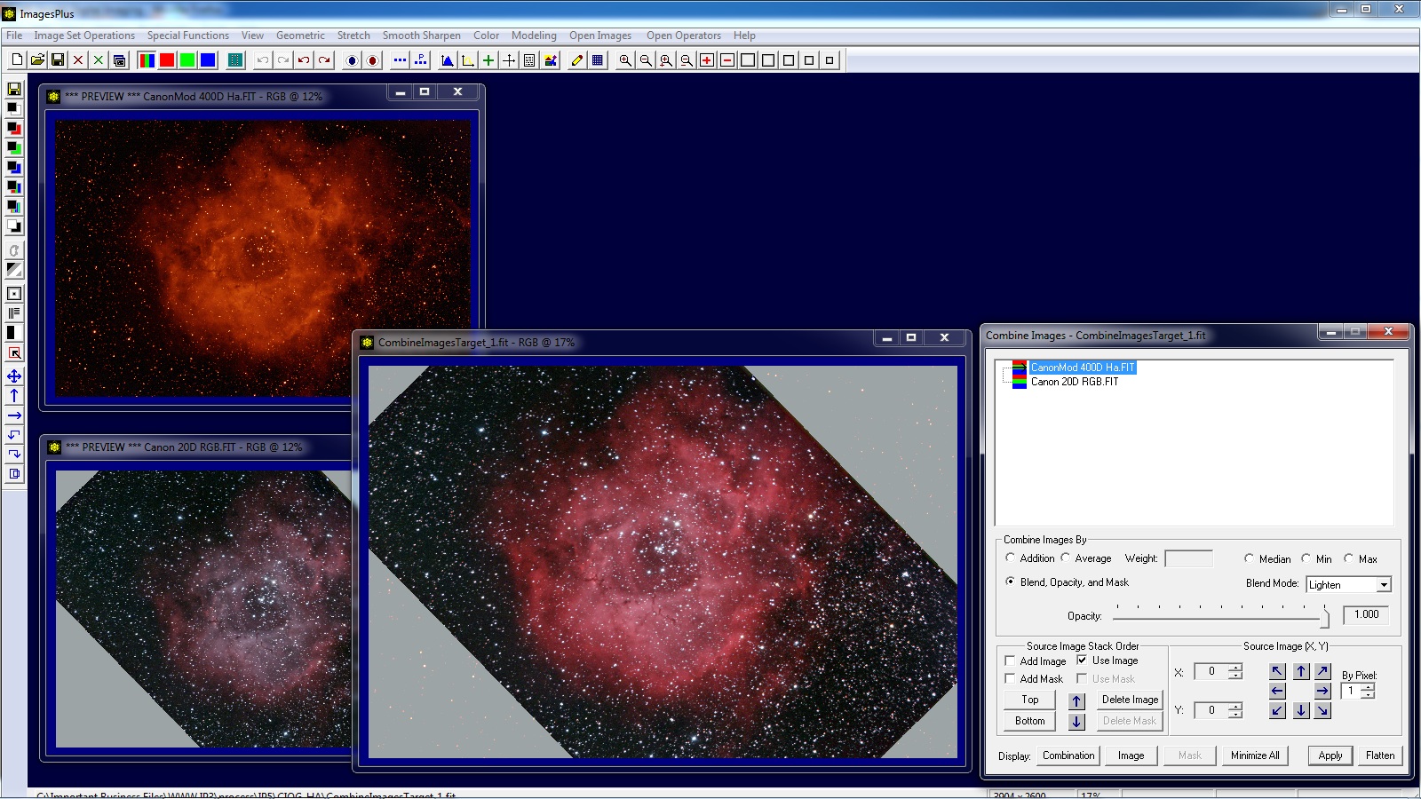The width and height of the screenshot is (1421, 799).
Task: Open the Color menu
Action: (486, 36)
